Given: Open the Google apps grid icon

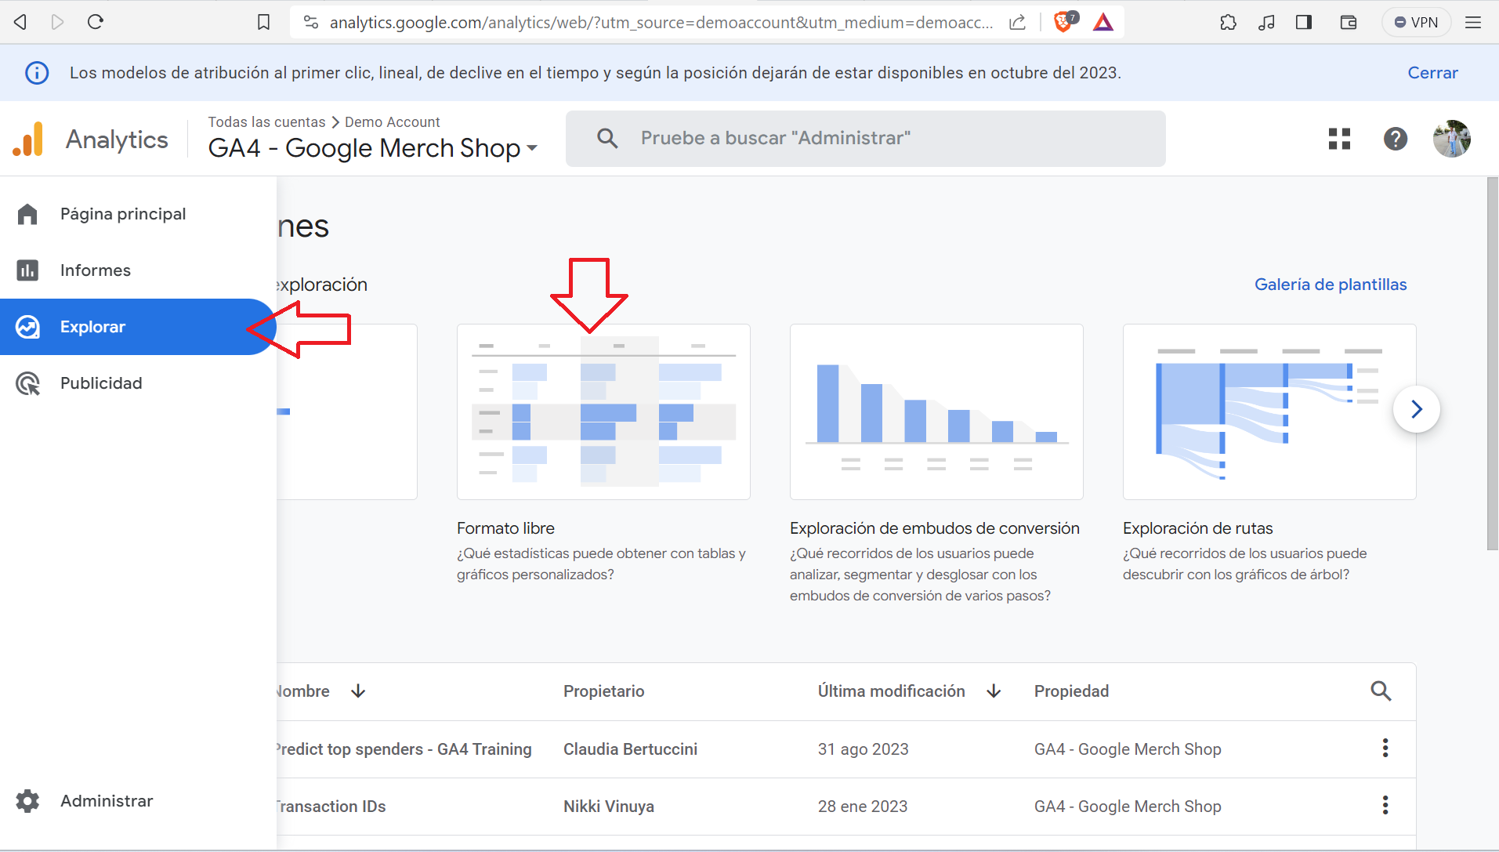Looking at the screenshot, I should (x=1339, y=139).
